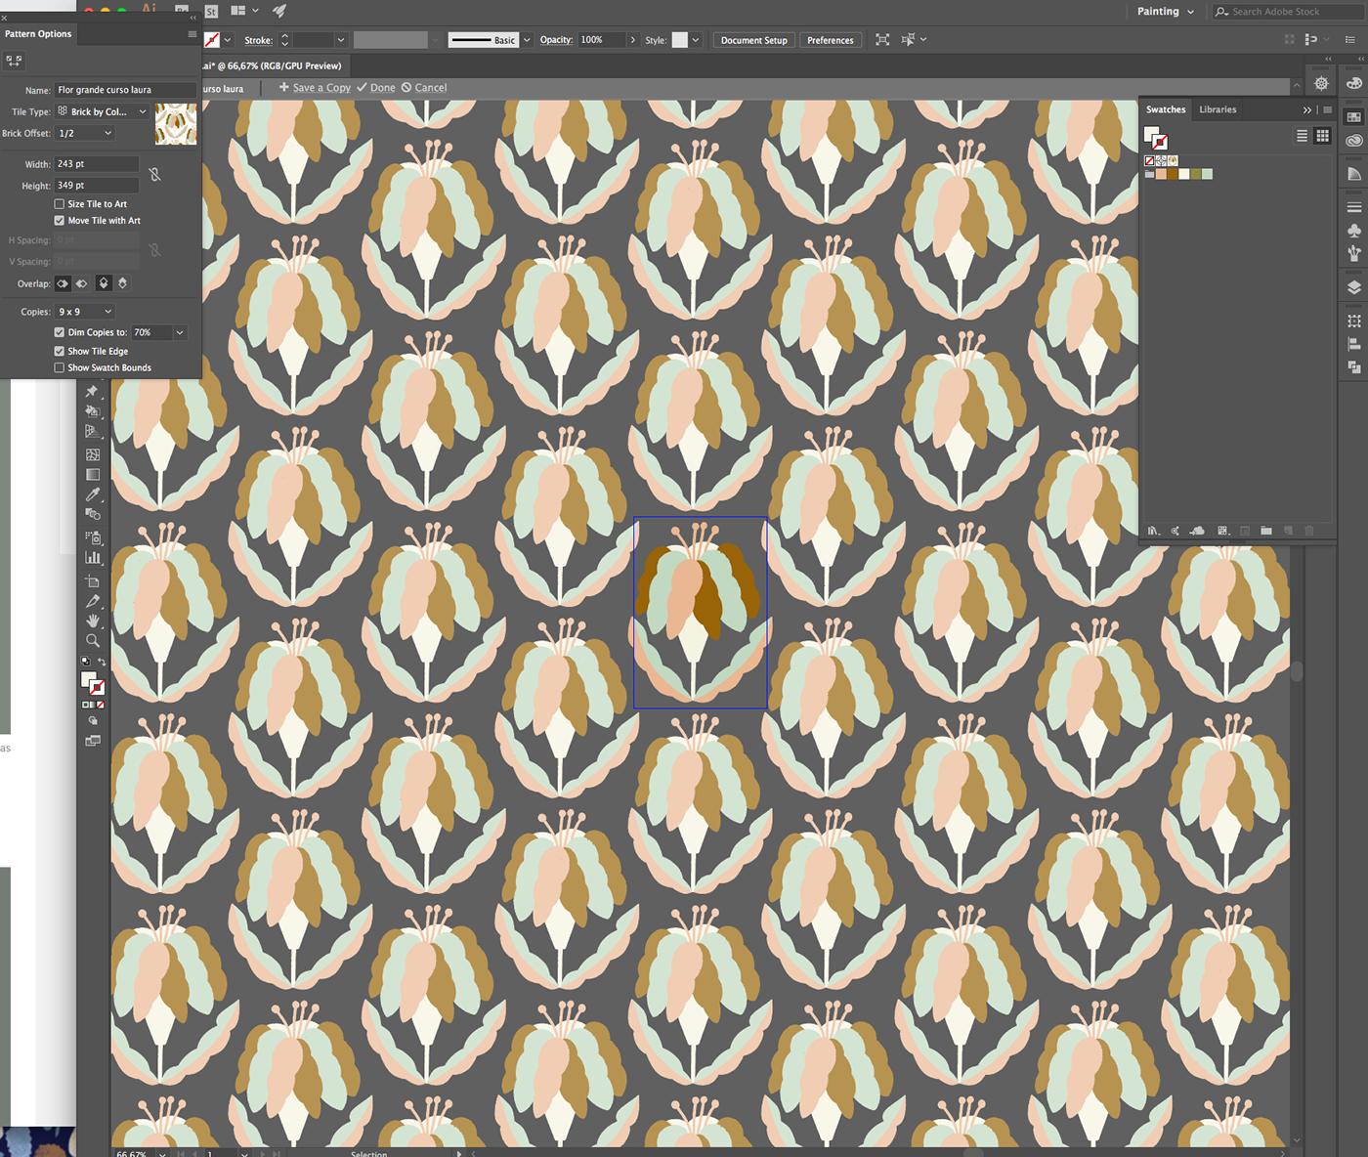Select the Column Graph tool
1368x1157 pixels.
click(93, 557)
